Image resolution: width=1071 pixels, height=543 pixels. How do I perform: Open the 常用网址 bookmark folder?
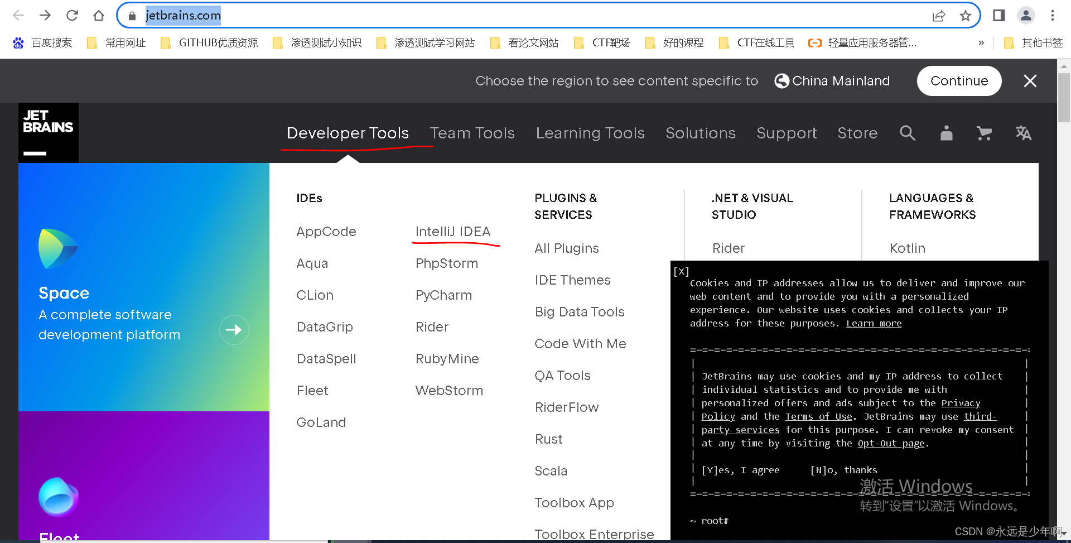(x=117, y=43)
